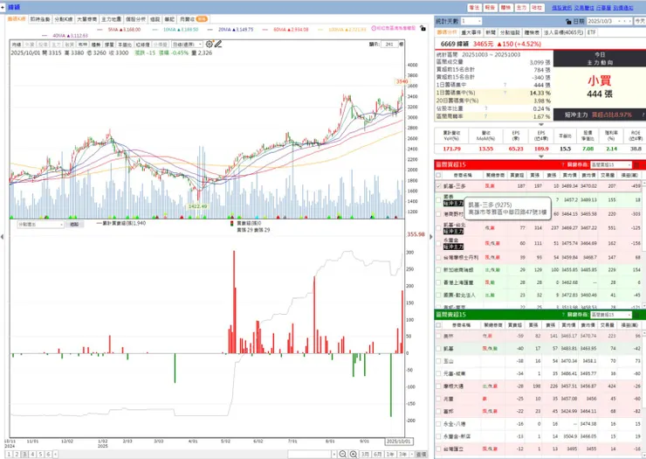Click green icon right of sell dropdown

pos(636,315)
